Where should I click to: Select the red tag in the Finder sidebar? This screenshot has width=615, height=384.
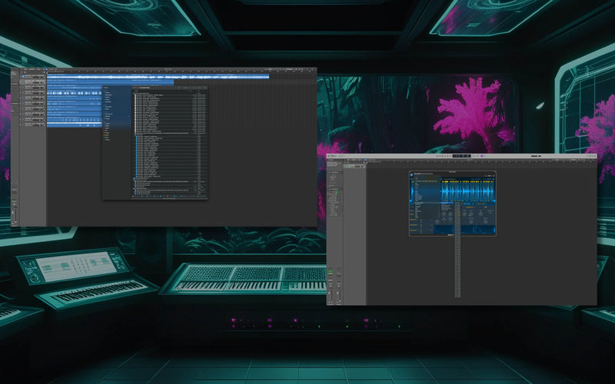click(105, 131)
